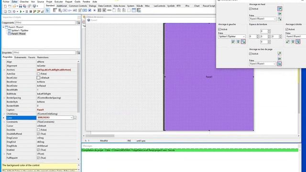Pick the TPopupMenu component in the palette

(x=60, y=11)
